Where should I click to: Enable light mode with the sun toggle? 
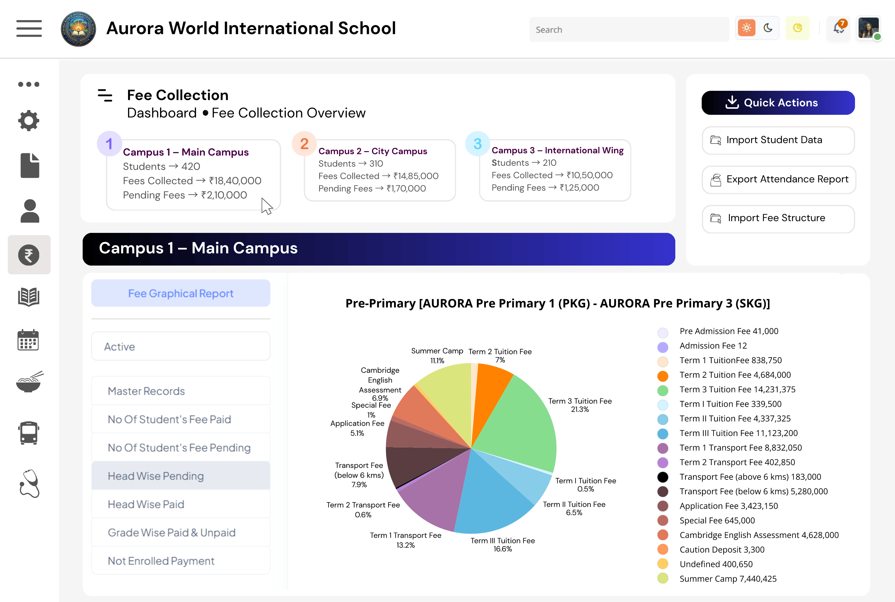746,28
